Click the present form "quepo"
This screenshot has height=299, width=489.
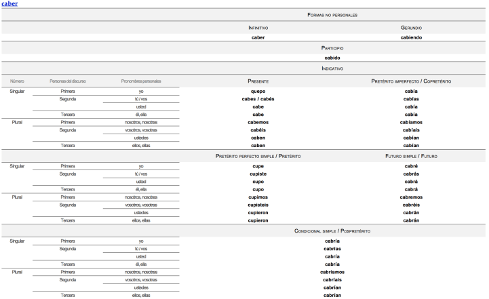coord(258,91)
